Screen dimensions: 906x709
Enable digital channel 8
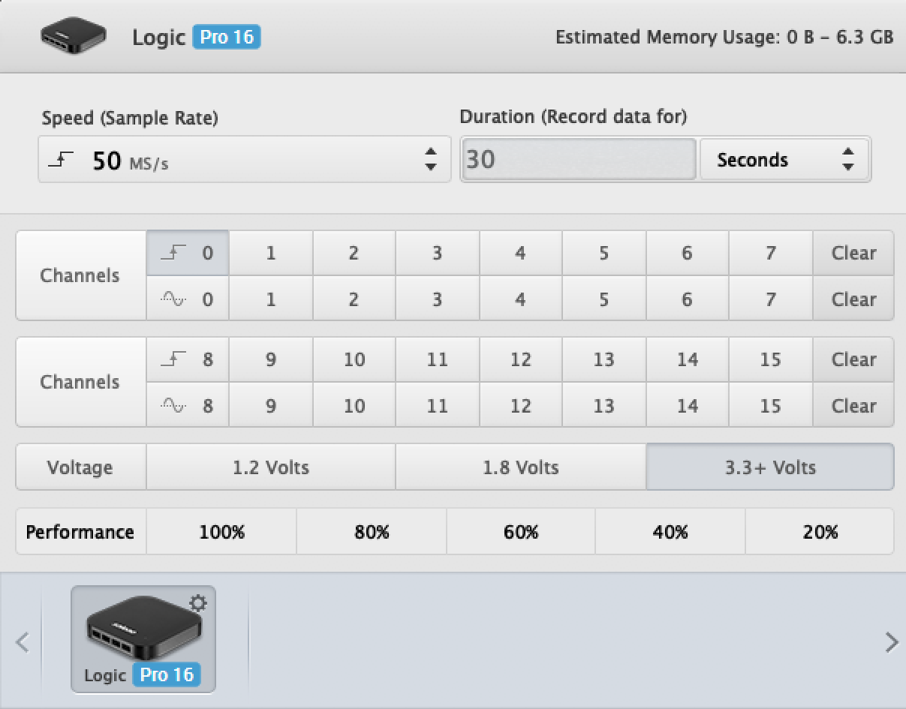pos(188,359)
